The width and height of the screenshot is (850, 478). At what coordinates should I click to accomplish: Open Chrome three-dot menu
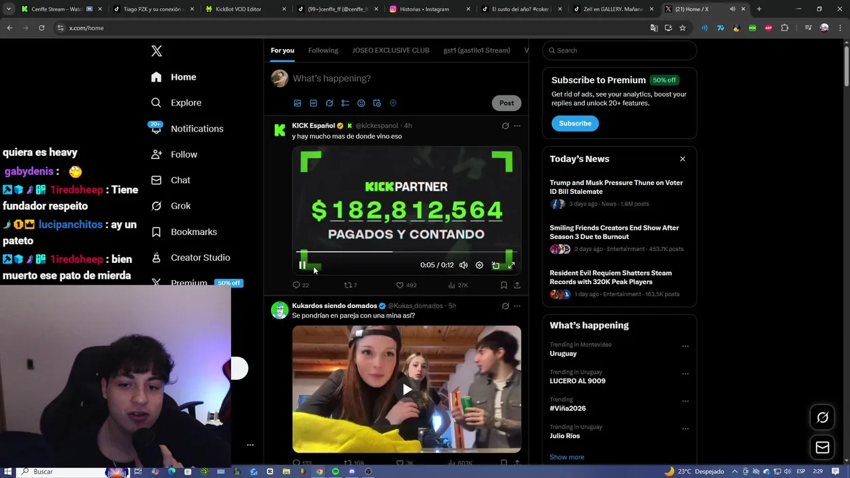tap(839, 28)
